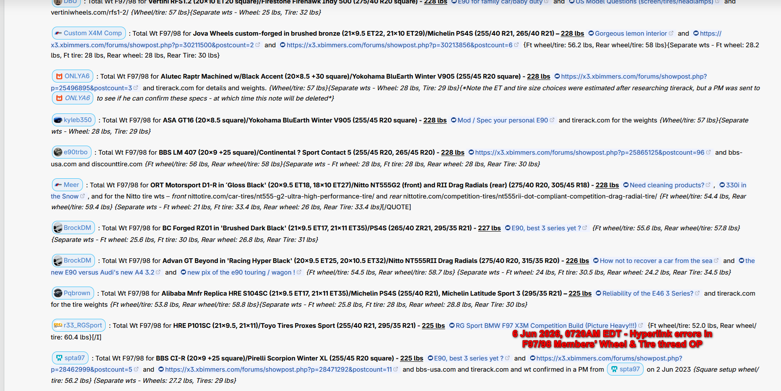Click "228 lbs" in the Alutec Raptr entry
This screenshot has width=781, height=391.
[x=539, y=76]
